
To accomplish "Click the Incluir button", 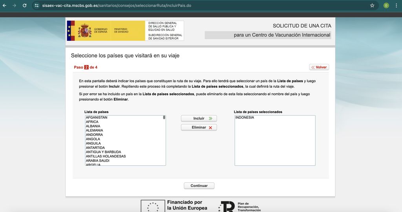I will pyautogui.click(x=199, y=118).
